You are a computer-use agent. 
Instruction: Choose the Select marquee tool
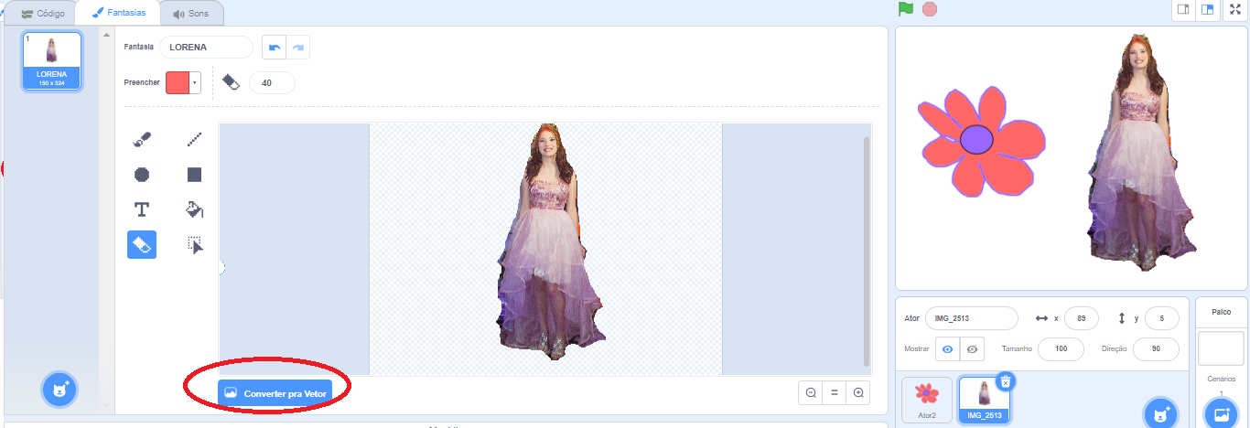[x=194, y=244]
